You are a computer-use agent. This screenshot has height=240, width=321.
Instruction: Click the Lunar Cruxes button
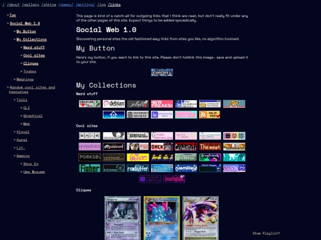[x=150, y=179]
